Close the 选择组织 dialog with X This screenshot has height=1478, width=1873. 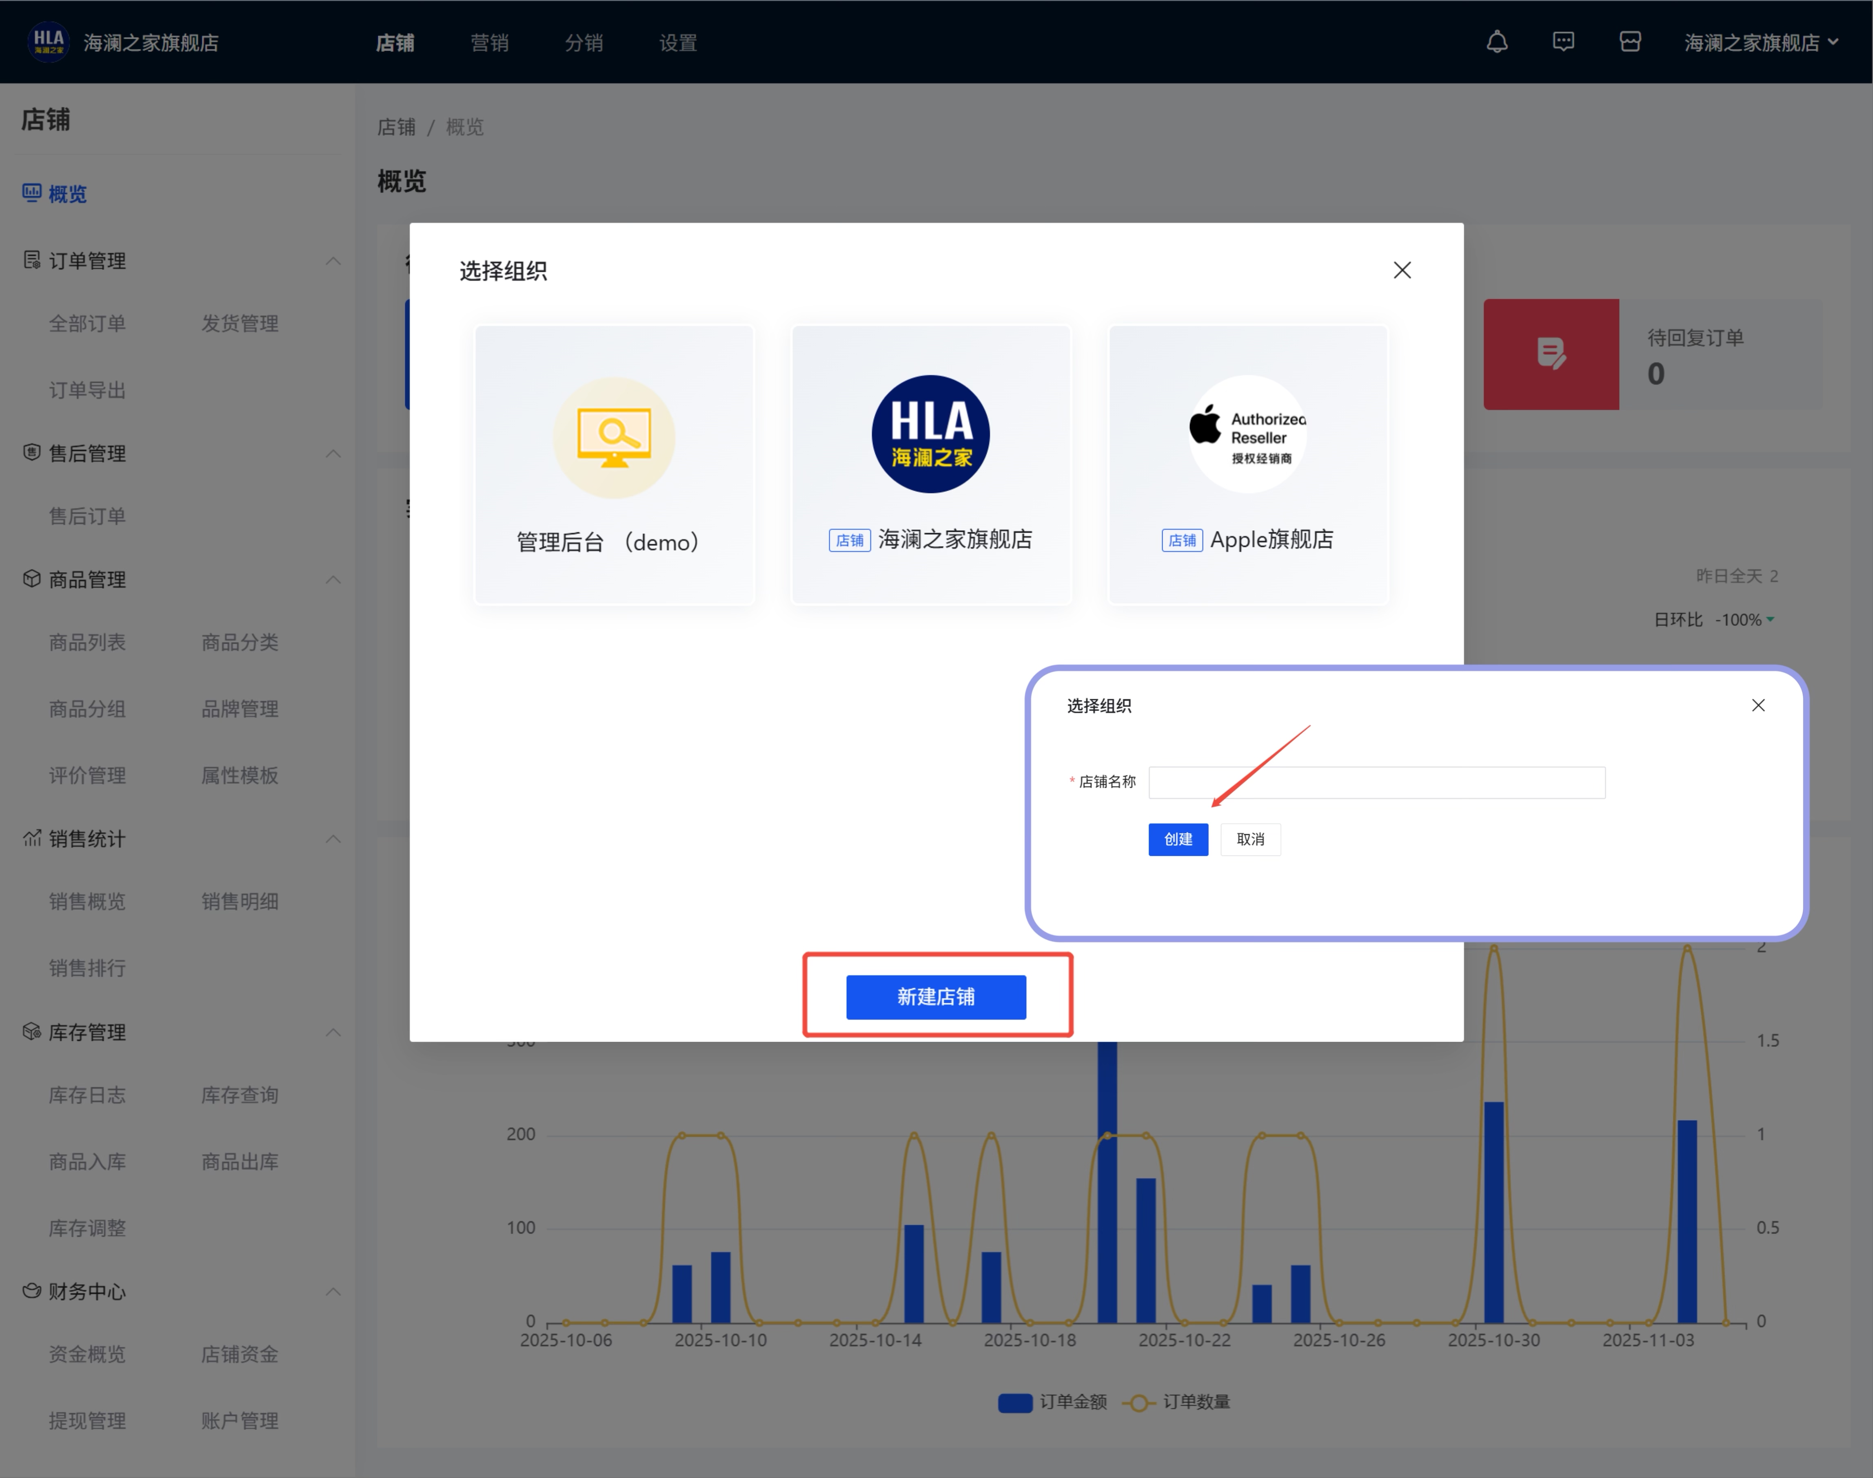pos(1402,270)
